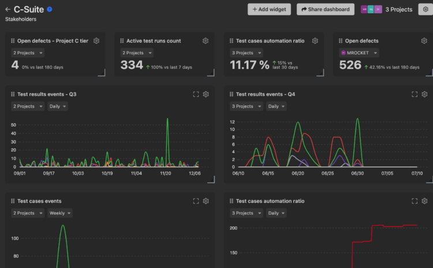Screen dimensions: 433x268
Task: Expand Test cases events chart to fullscreen
Action: coord(196,201)
